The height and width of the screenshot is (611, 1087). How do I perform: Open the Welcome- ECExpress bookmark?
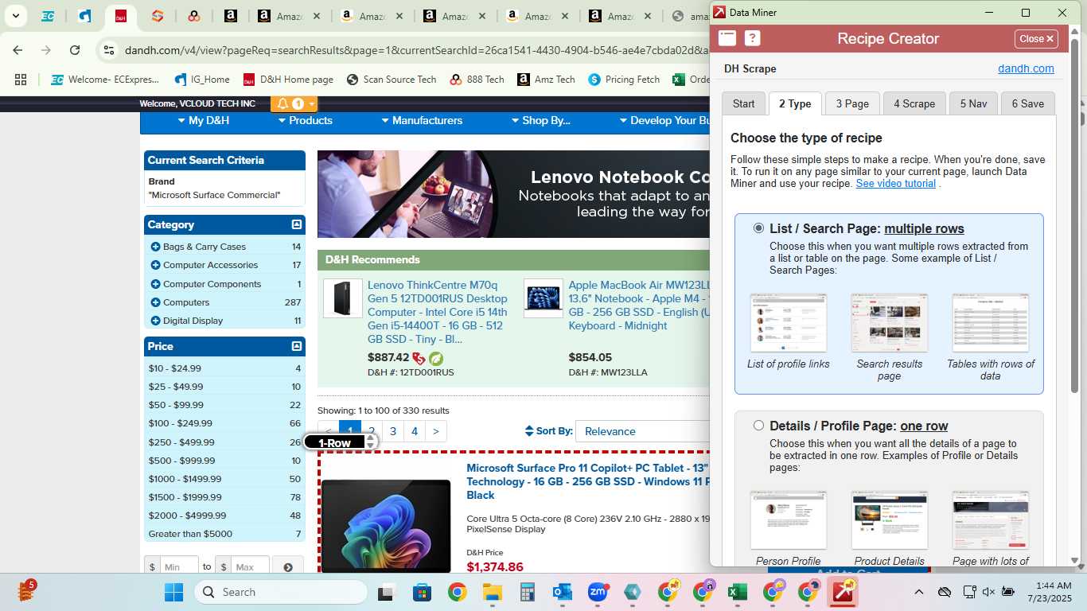pyautogui.click(x=105, y=79)
